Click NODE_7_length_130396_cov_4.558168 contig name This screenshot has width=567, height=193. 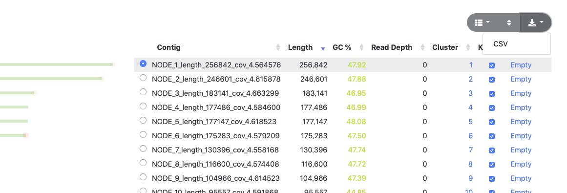coord(215,150)
